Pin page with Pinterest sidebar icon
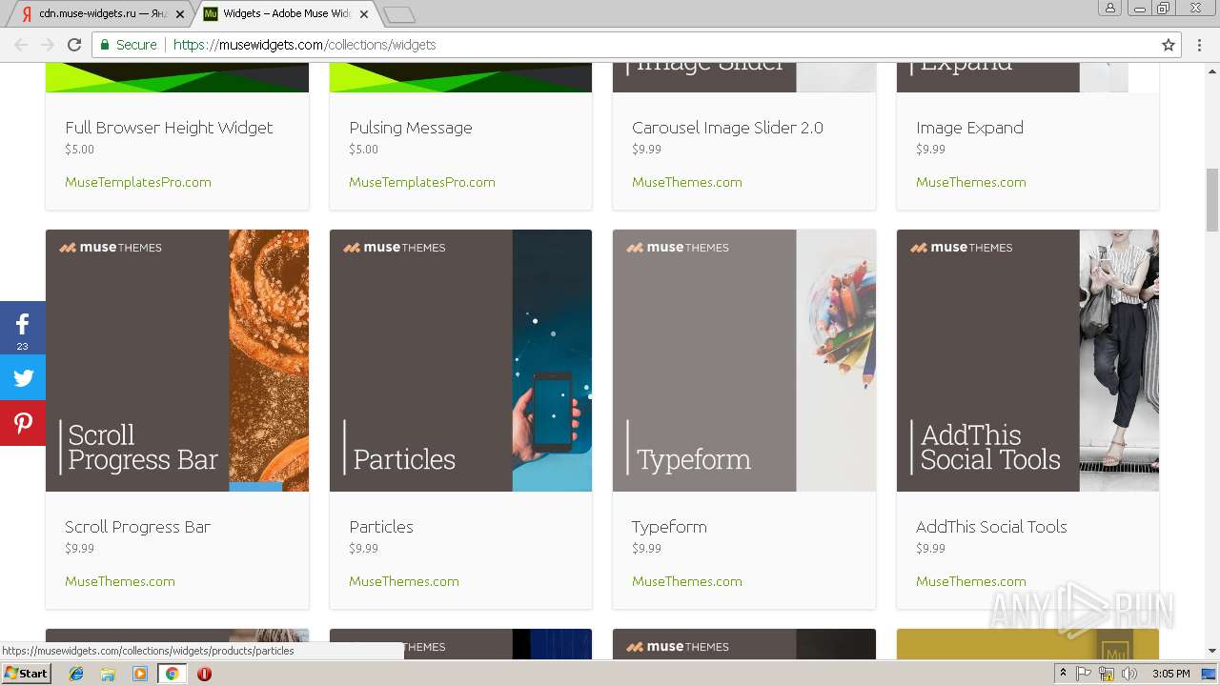The image size is (1220, 686). coord(23,423)
